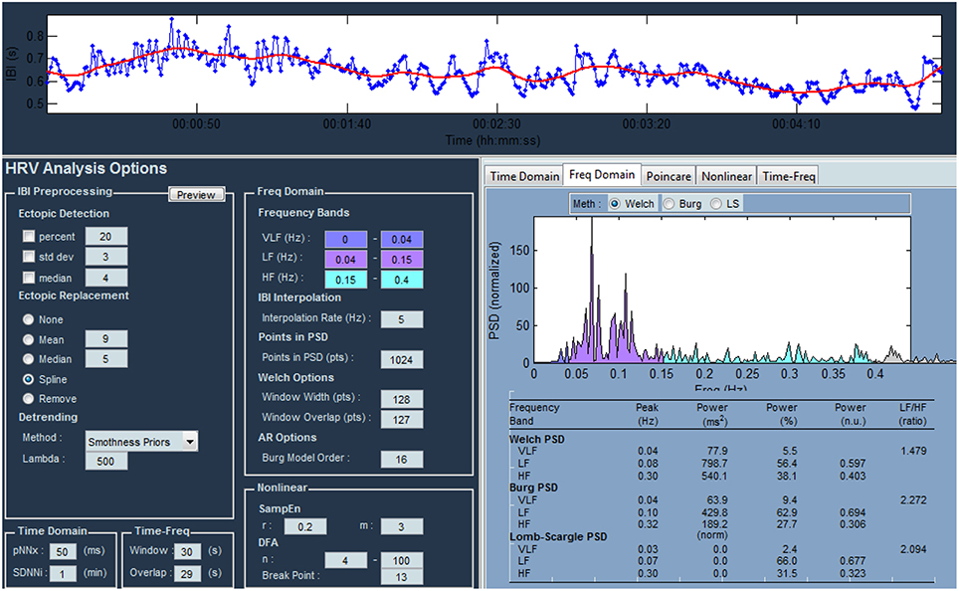Click the Welch PSD row heading
959x591 pixels.
coord(537,439)
